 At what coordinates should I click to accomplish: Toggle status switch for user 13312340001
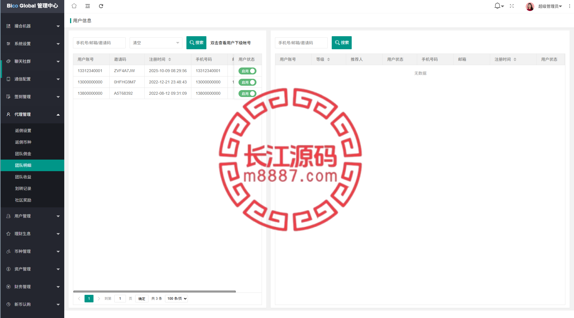point(247,71)
